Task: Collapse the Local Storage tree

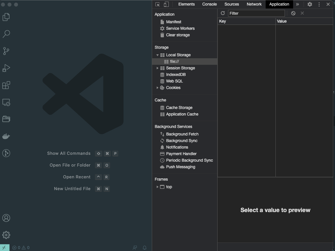Action: pyautogui.click(x=157, y=55)
